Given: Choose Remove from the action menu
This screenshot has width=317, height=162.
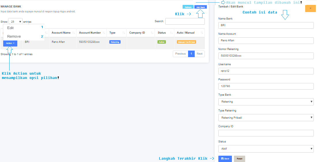Looking at the screenshot, I should (x=14, y=36).
